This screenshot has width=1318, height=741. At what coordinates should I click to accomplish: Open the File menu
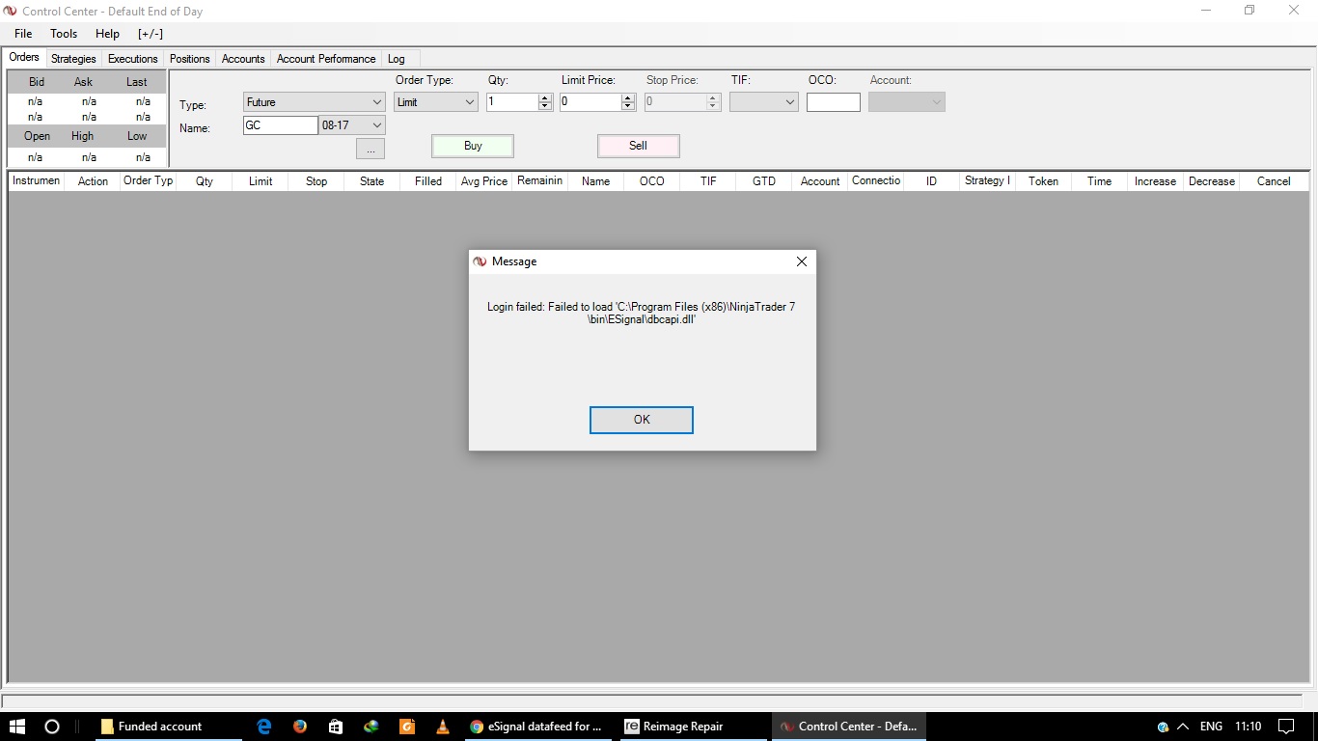(x=23, y=34)
